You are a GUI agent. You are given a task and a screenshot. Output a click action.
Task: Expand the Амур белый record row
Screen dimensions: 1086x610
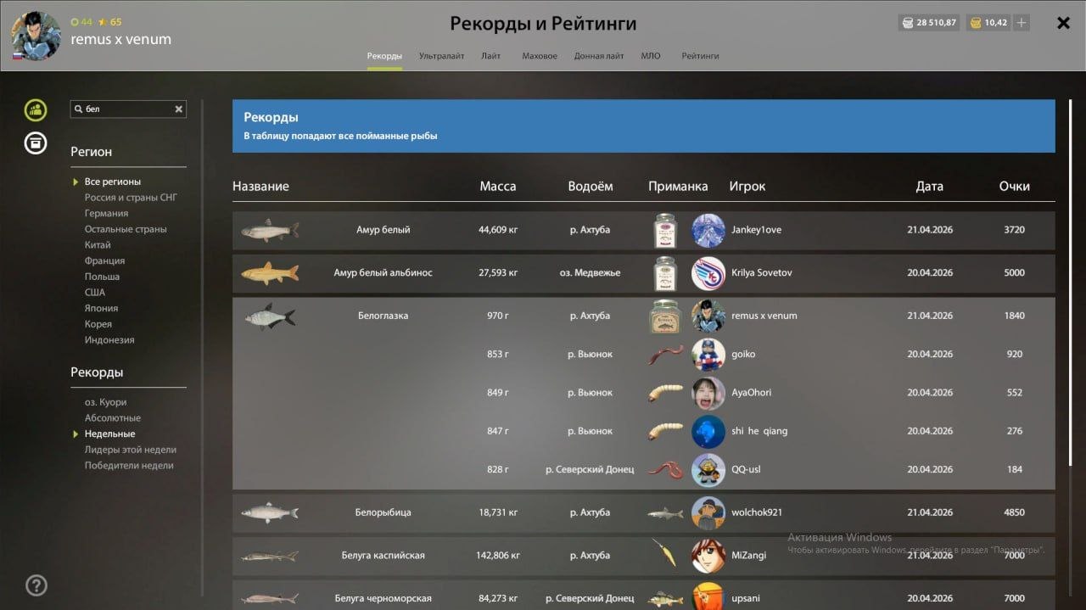click(x=644, y=230)
